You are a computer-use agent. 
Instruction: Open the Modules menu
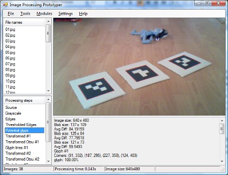point(44,14)
